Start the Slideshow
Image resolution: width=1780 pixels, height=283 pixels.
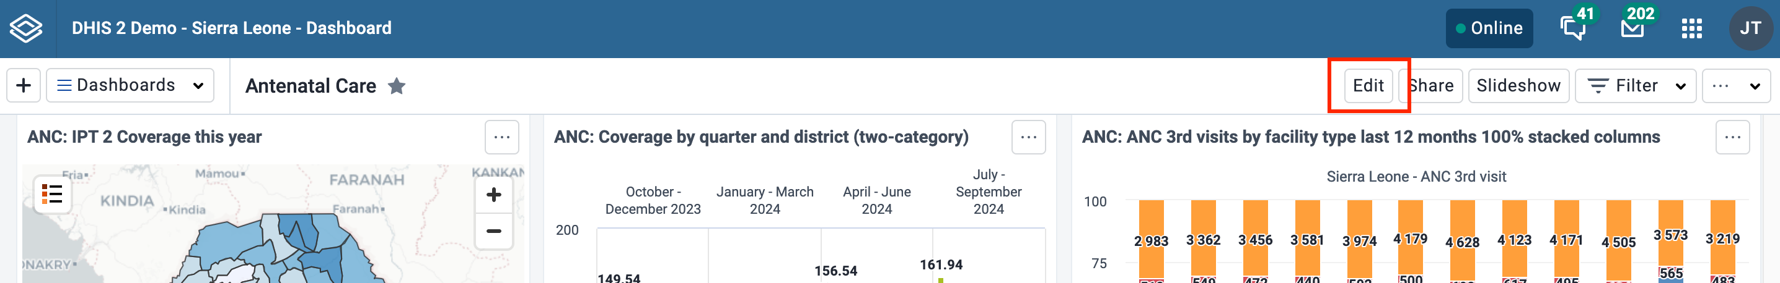[1518, 85]
